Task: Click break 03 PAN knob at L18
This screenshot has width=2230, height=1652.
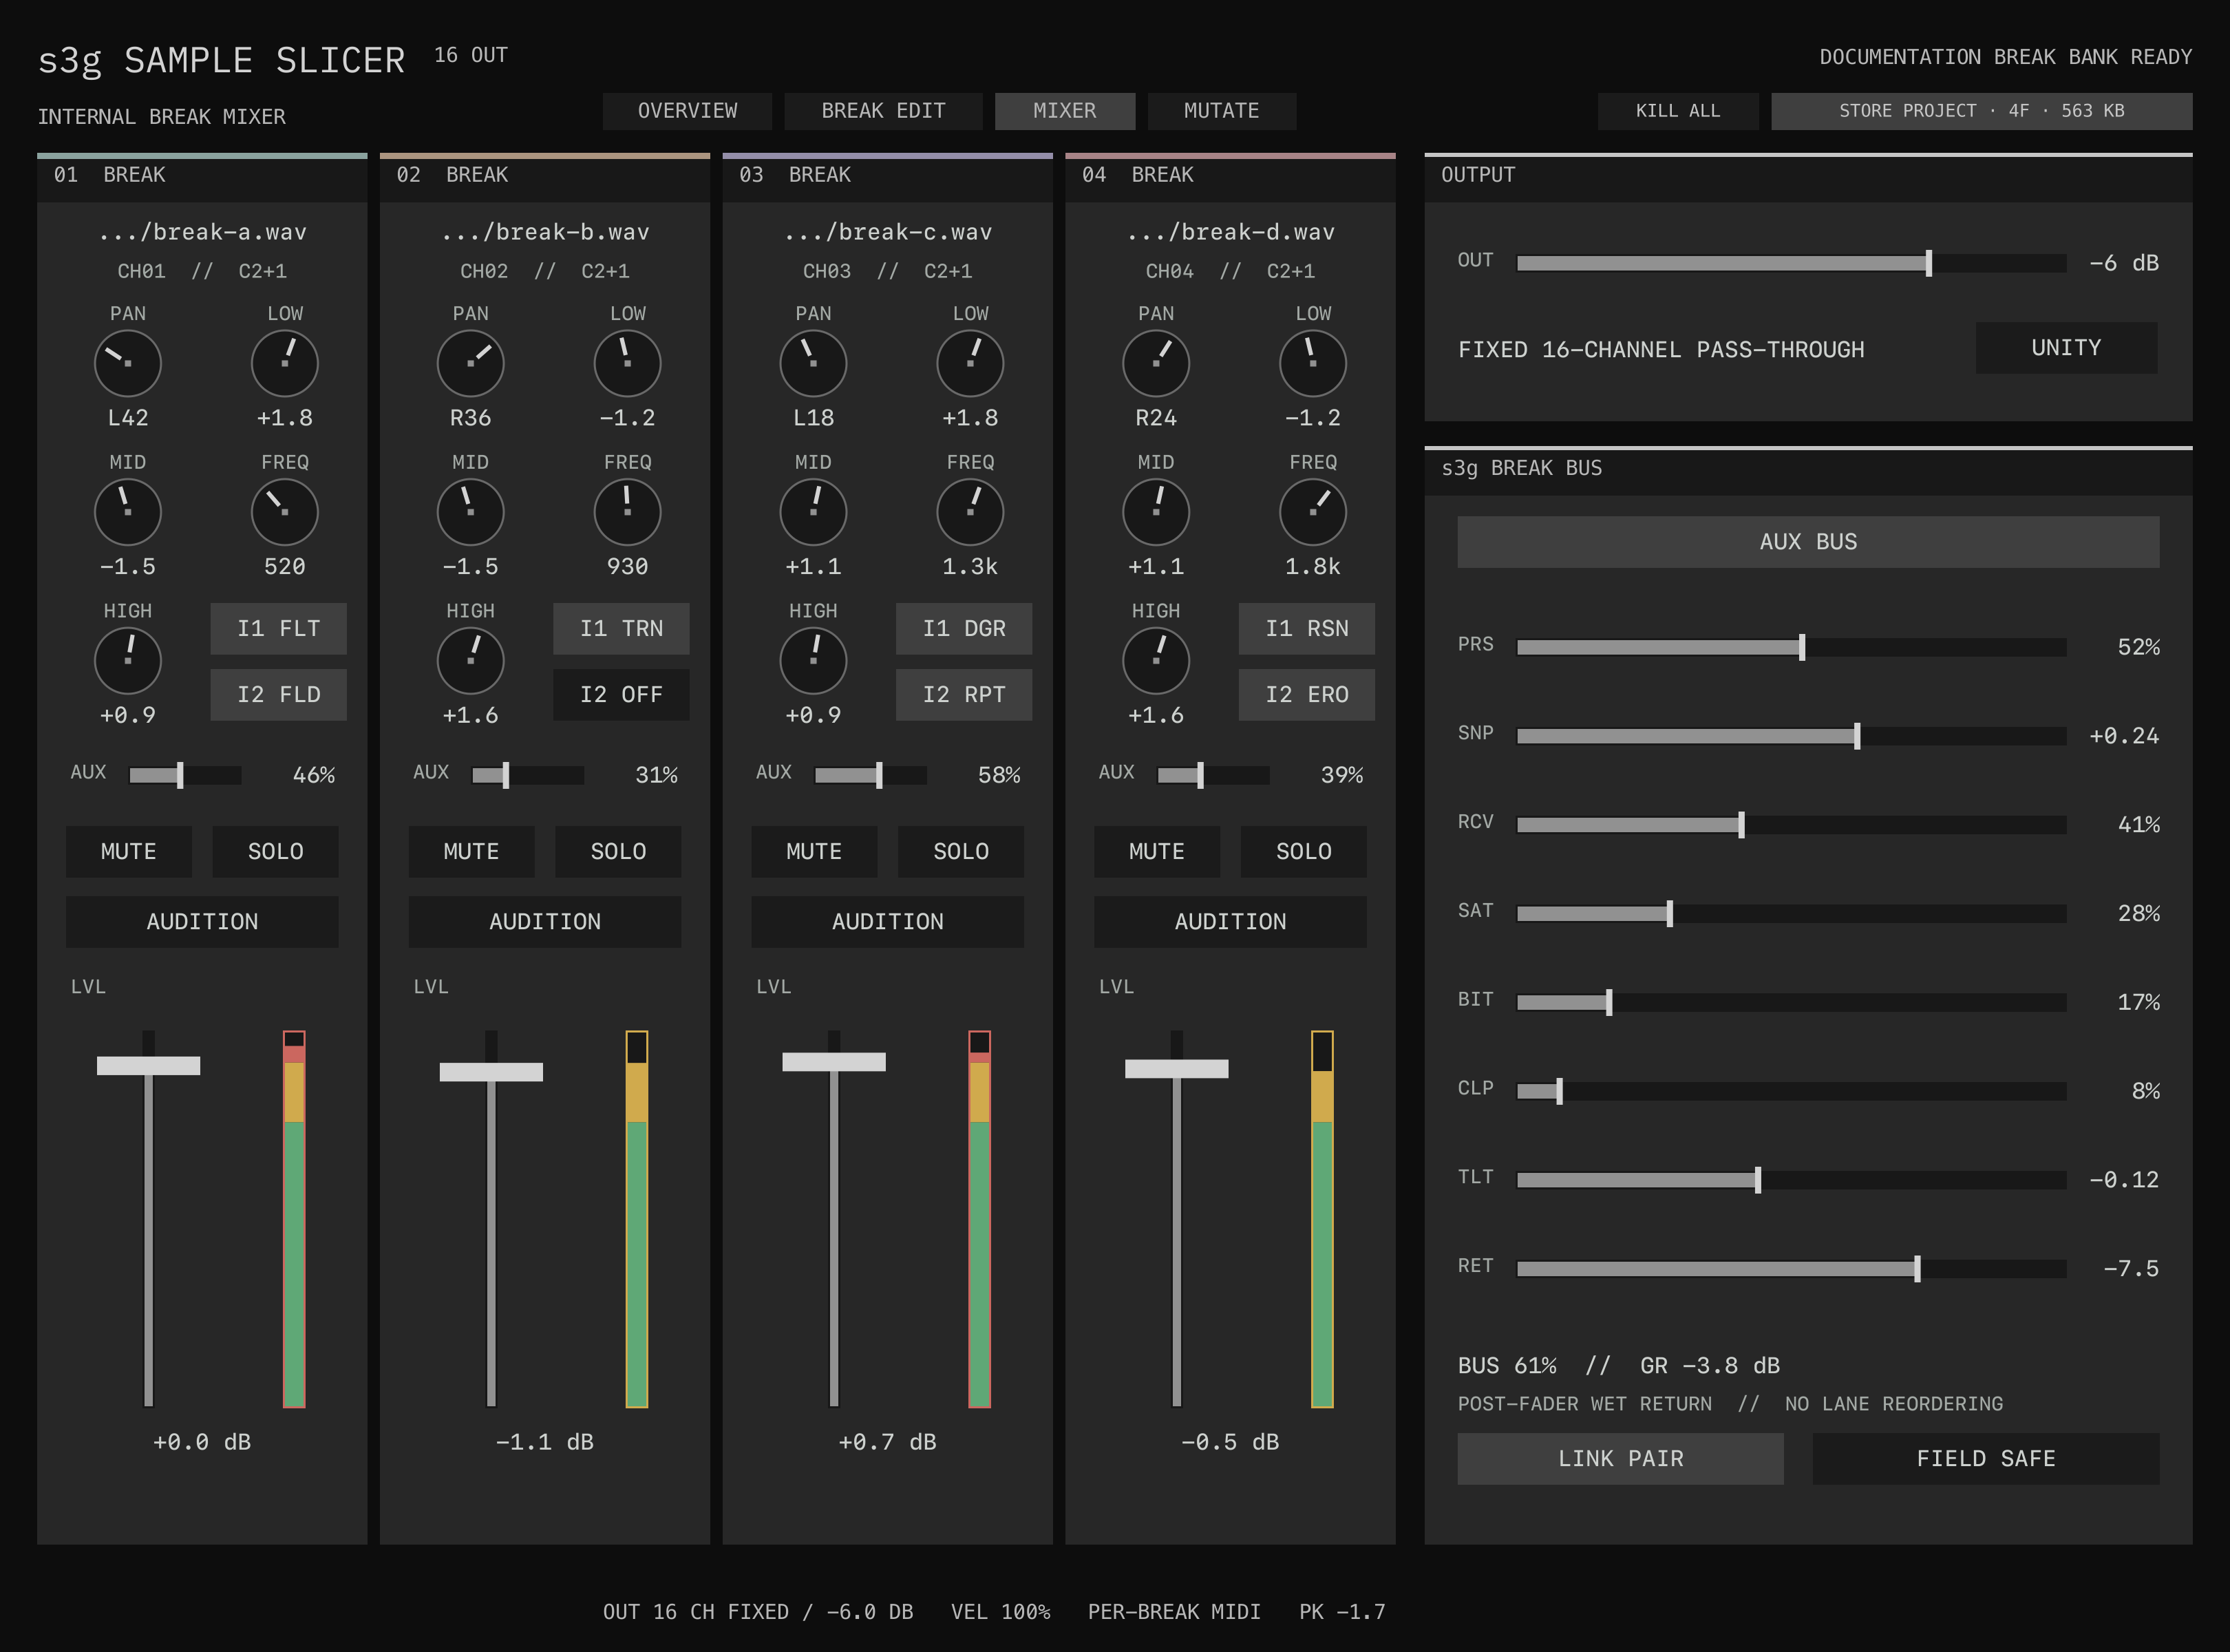Action: point(814,363)
